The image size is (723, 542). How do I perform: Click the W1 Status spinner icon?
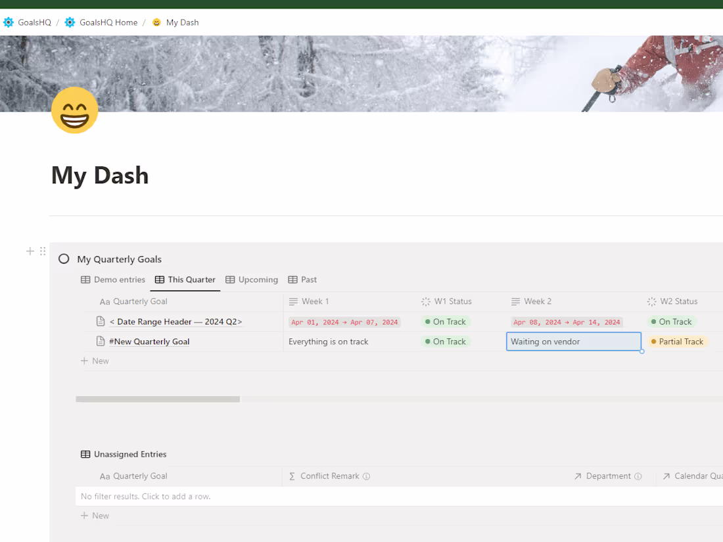point(426,302)
